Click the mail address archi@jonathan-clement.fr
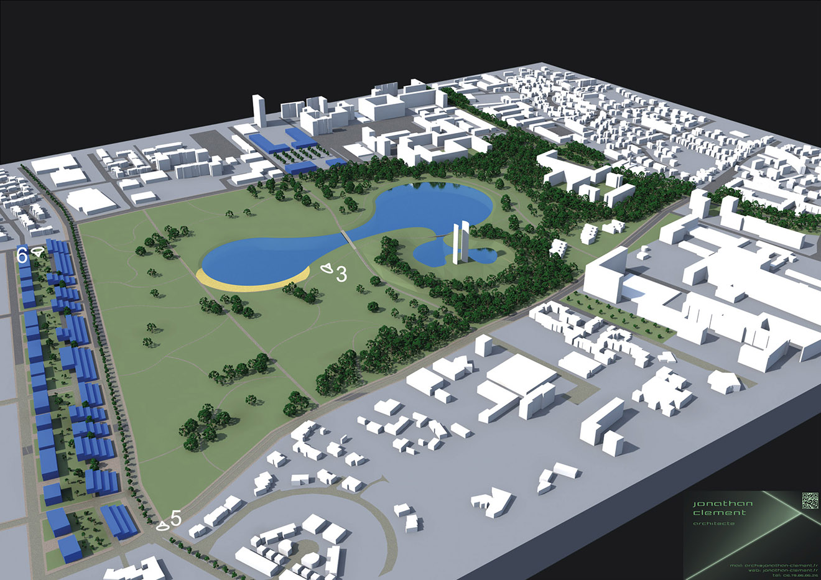This screenshot has width=821, height=580. pos(774,566)
